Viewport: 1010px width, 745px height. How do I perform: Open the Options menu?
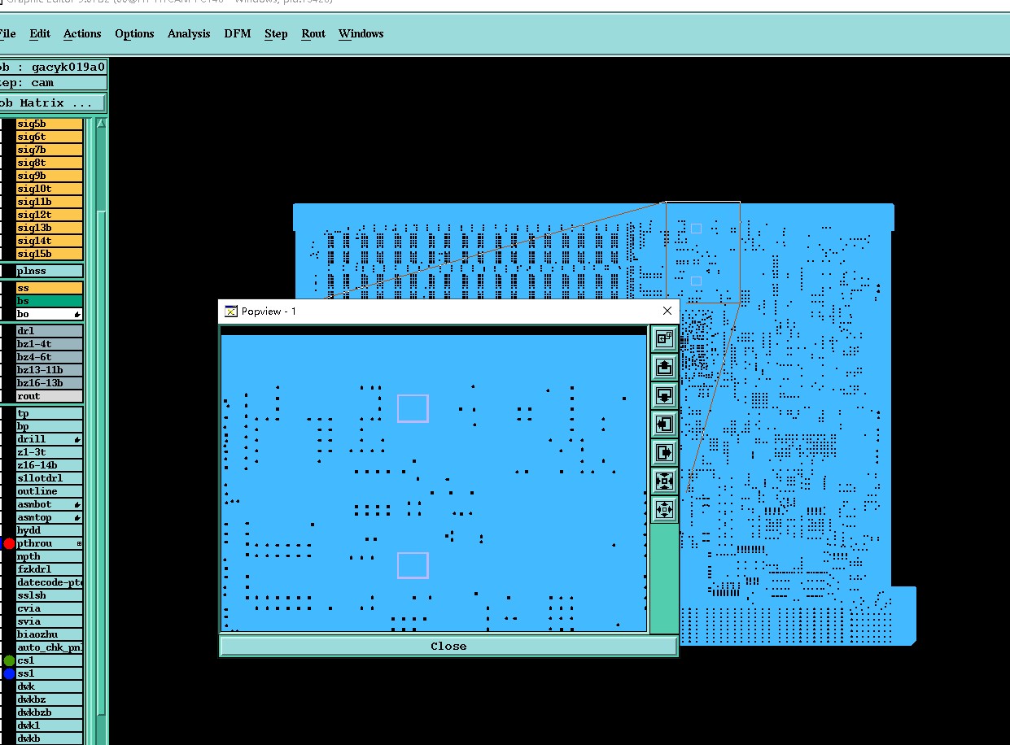[134, 33]
